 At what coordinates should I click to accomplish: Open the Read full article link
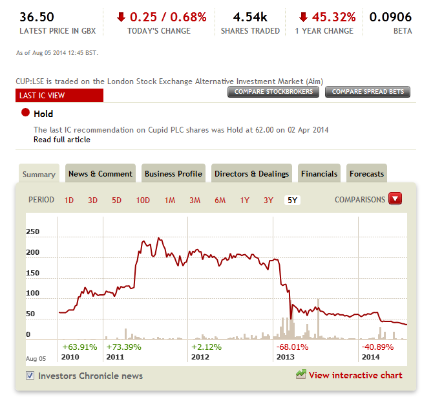click(62, 140)
